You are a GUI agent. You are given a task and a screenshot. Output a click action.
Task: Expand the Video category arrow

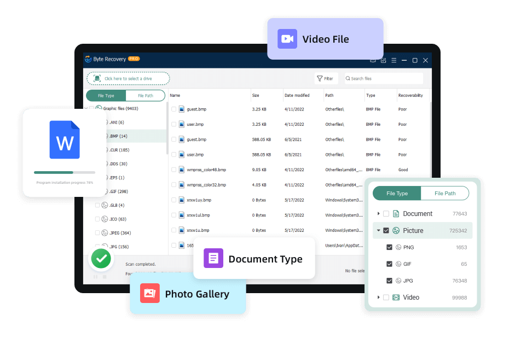pyautogui.click(x=378, y=298)
